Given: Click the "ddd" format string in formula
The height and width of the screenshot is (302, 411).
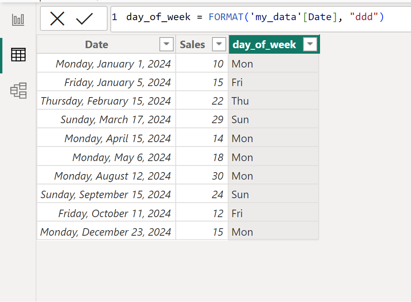Looking at the screenshot, I should (x=364, y=17).
